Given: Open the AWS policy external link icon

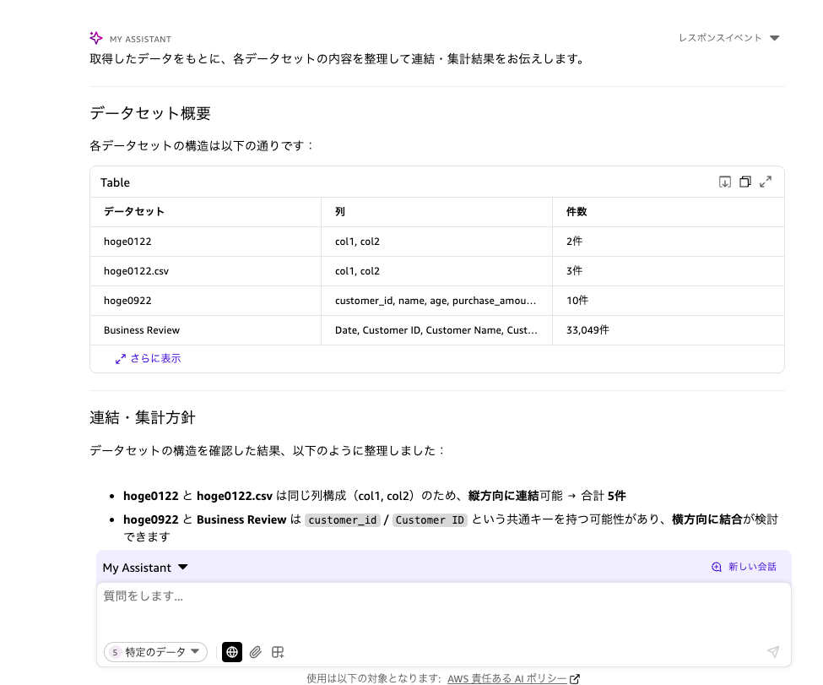Looking at the screenshot, I should [x=575, y=679].
